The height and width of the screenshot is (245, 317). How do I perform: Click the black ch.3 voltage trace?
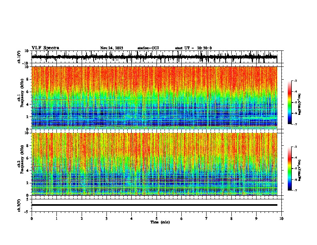tap(154, 205)
